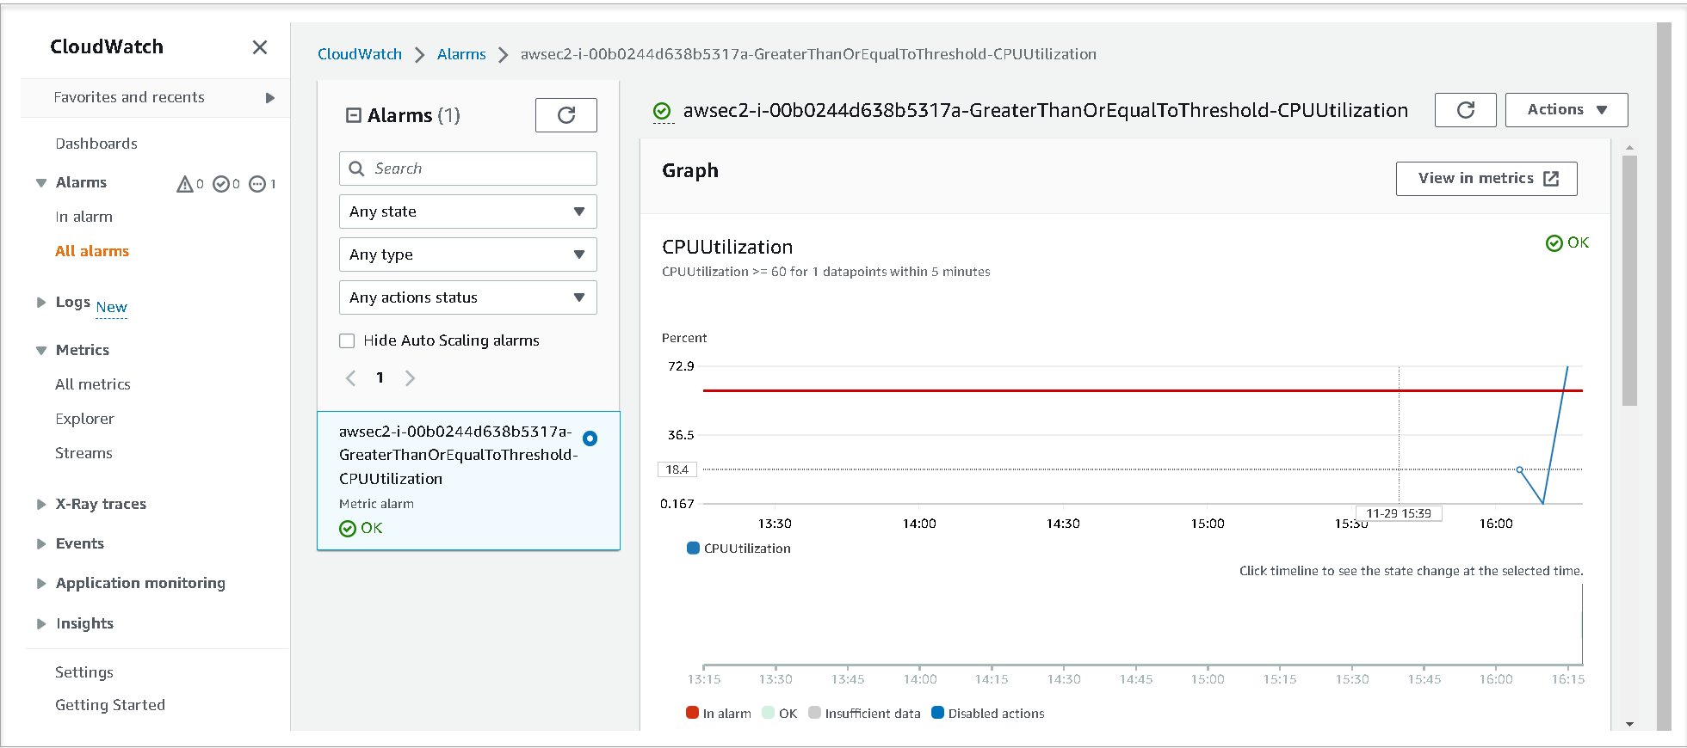Image resolution: width=1687 pixels, height=748 pixels.
Task: Expand the Logs section
Action: click(41, 303)
